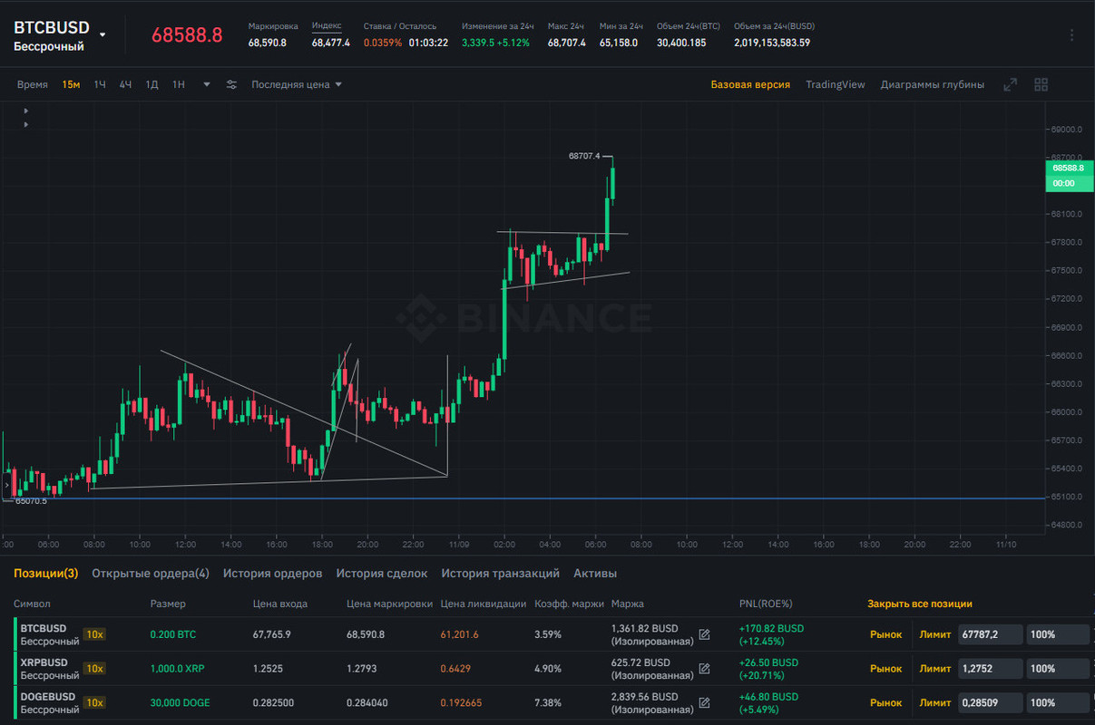The height and width of the screenshot is (725, 1095).
Task: Switch to Базовая версия chart
Action: click(750, 84)
